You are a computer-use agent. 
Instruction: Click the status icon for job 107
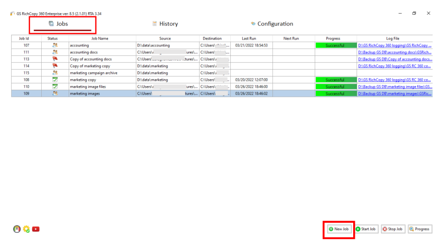[x=55, y=45]
